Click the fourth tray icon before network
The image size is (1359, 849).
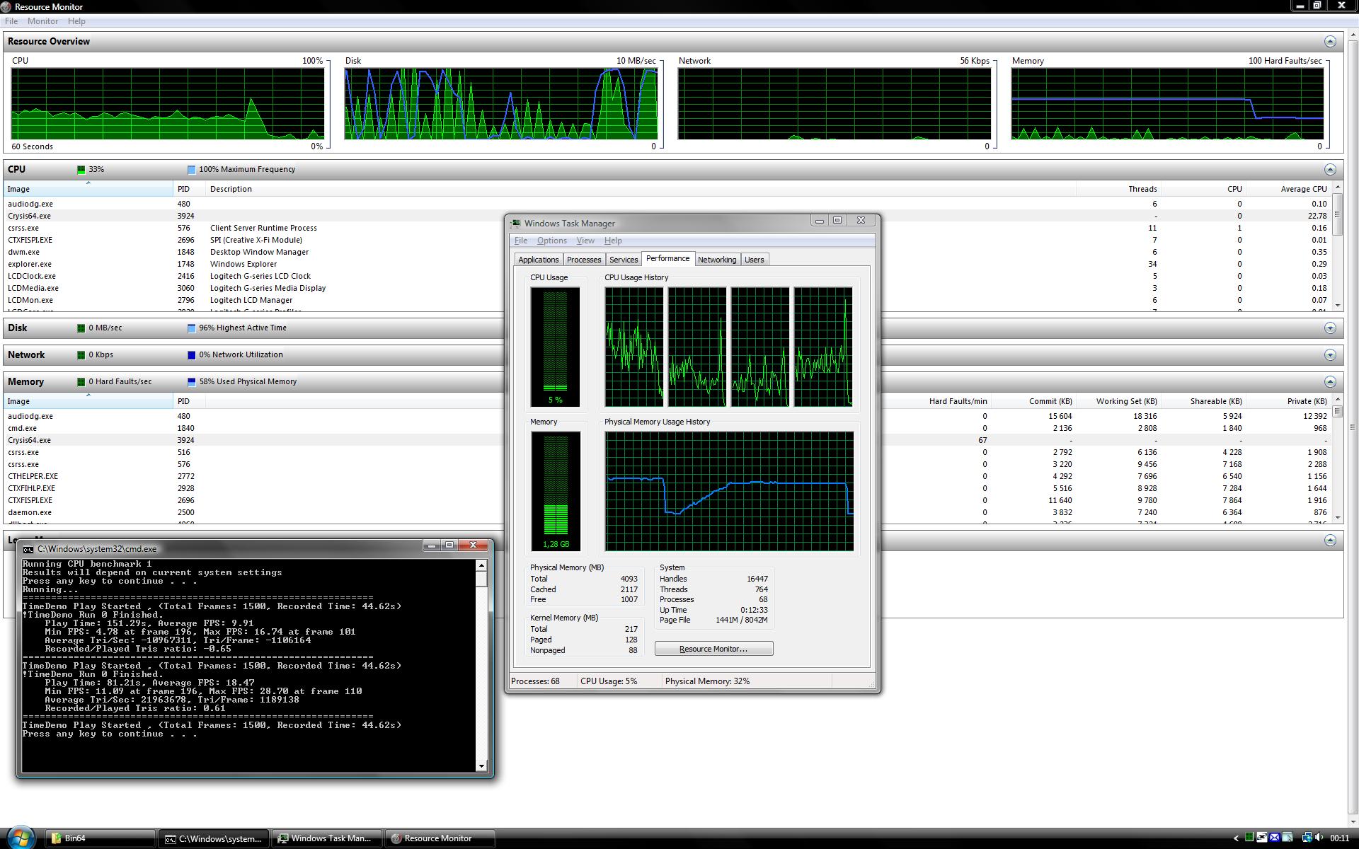point(1288,837)
